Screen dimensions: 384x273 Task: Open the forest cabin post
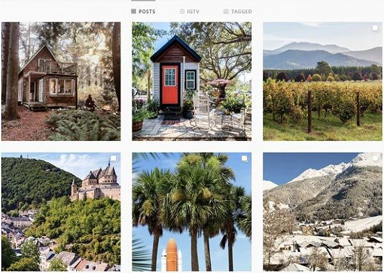point(61,81)
